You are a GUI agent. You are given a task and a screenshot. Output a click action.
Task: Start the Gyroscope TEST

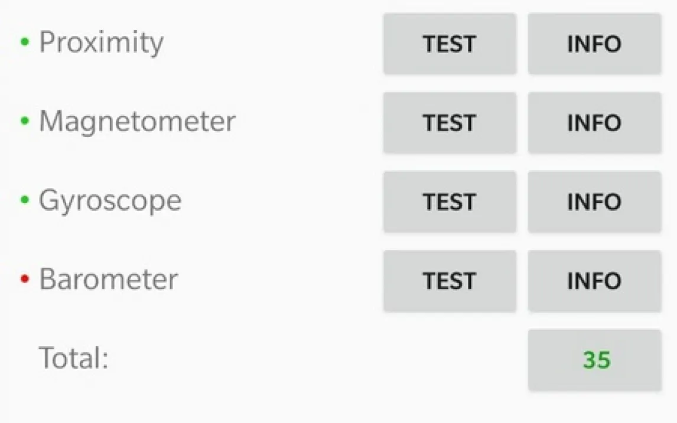tap(450, 202)
